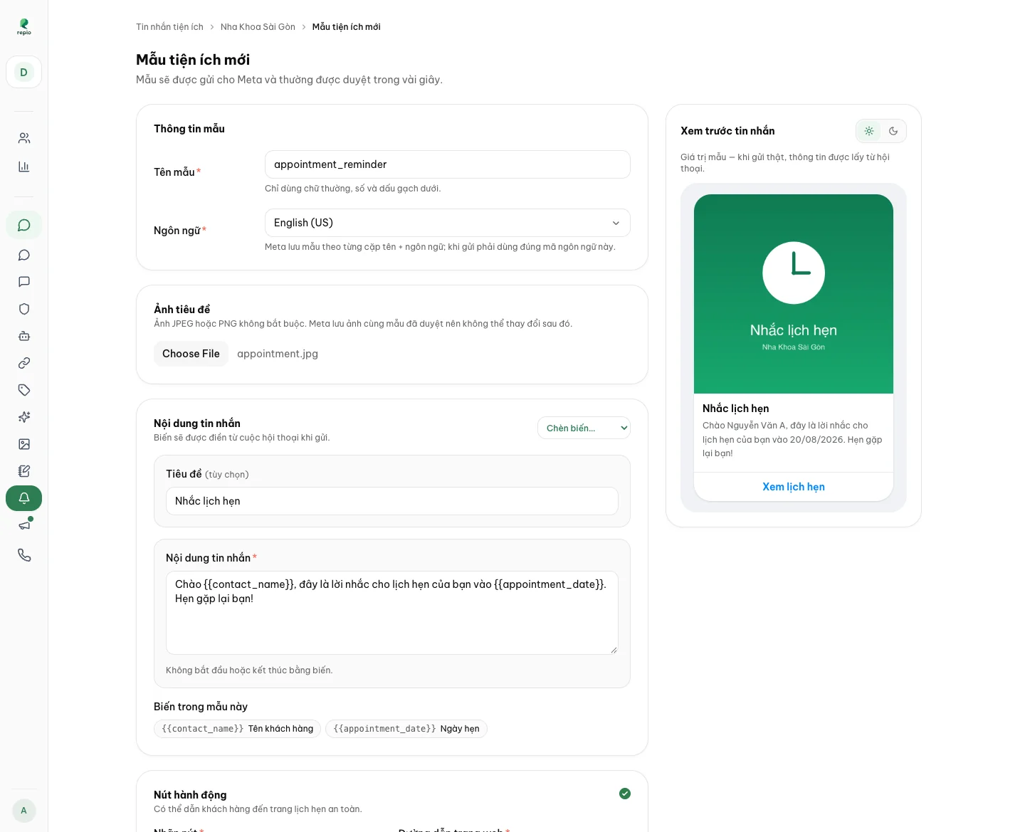This screenshot has width=1025, height=832.
Task: Click the Replo logo in the sidebar
Action: (x=24, y=27)
